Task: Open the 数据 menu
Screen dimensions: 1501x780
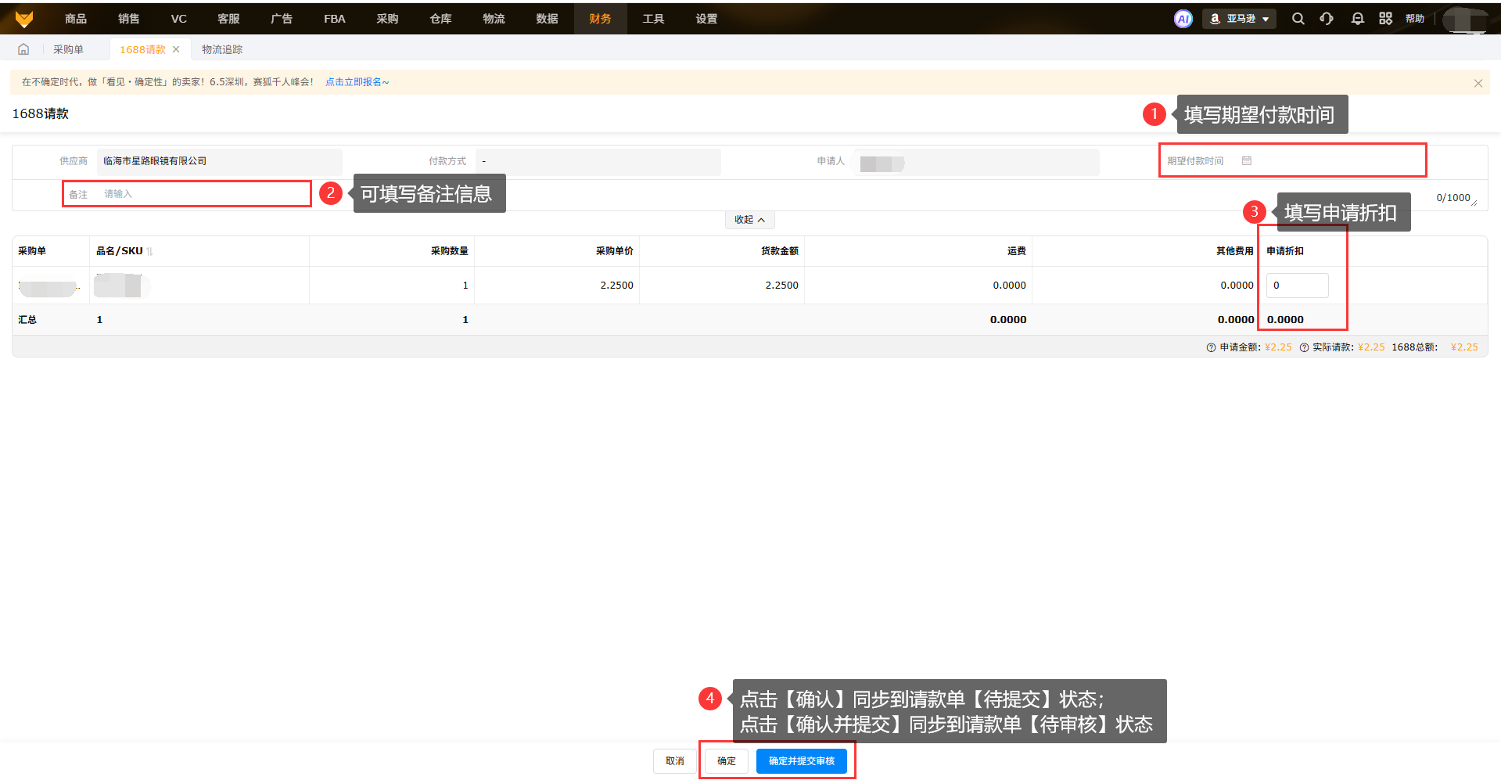Action: point(548,19)
